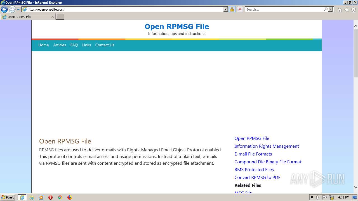Open the Opera taskbar icon

tap(50, 197)
